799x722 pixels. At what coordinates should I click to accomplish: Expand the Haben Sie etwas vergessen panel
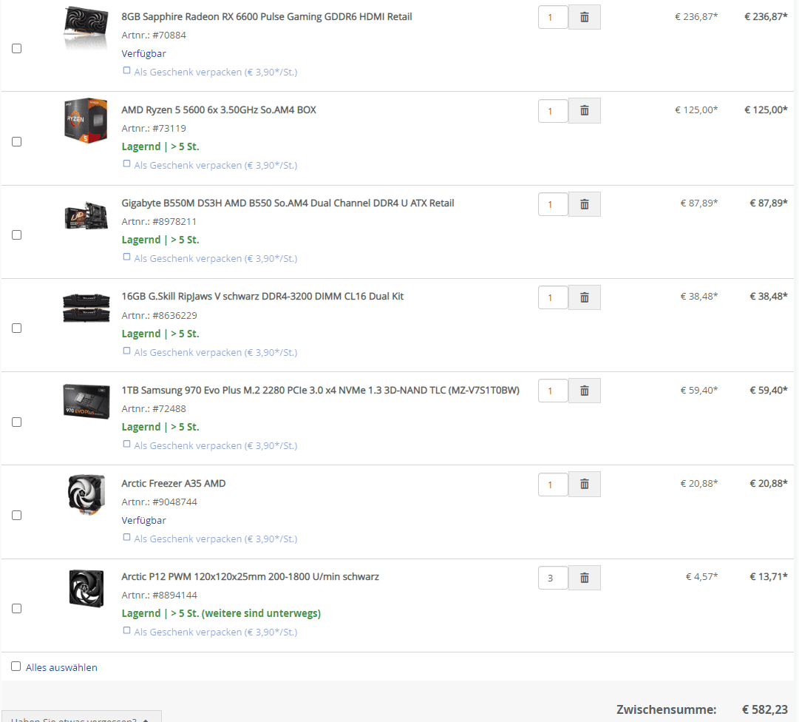[x=81, y=718]
